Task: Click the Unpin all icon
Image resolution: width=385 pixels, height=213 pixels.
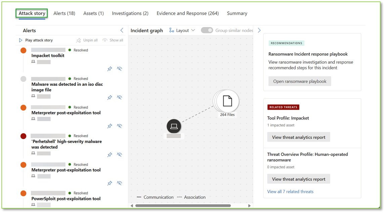Action: [x=78, y=40]
